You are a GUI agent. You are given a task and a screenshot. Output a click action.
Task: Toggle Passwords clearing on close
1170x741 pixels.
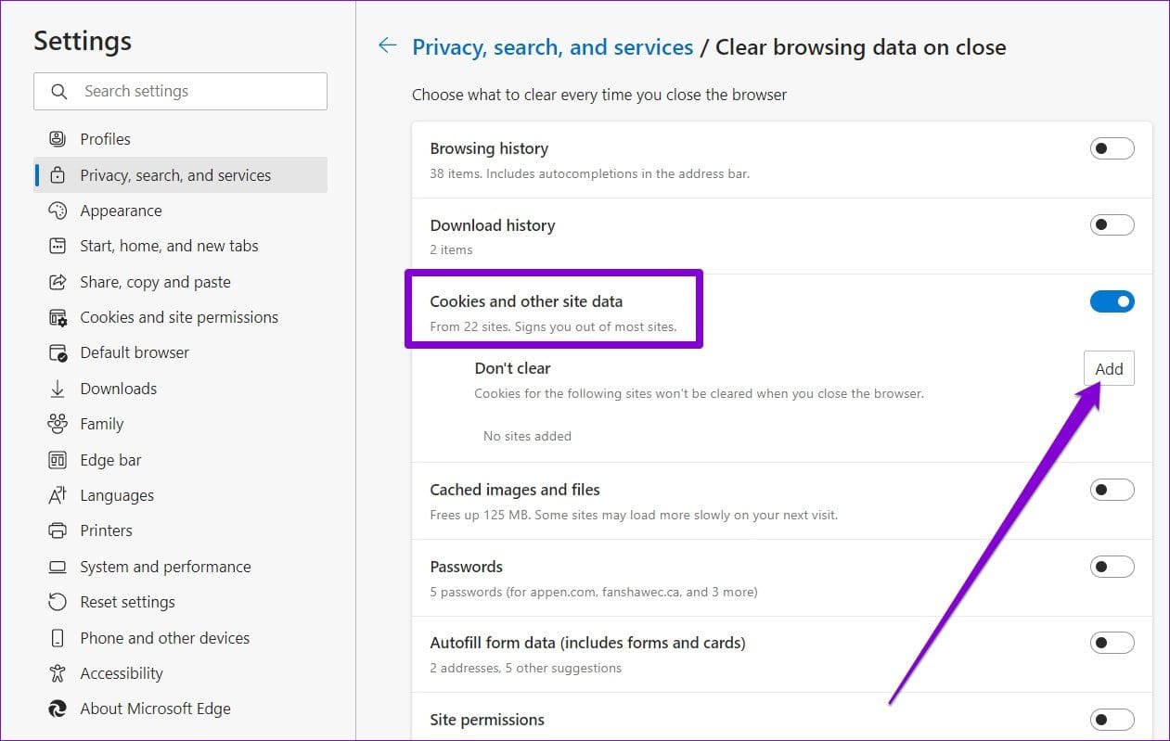[x=1112, y=567]
